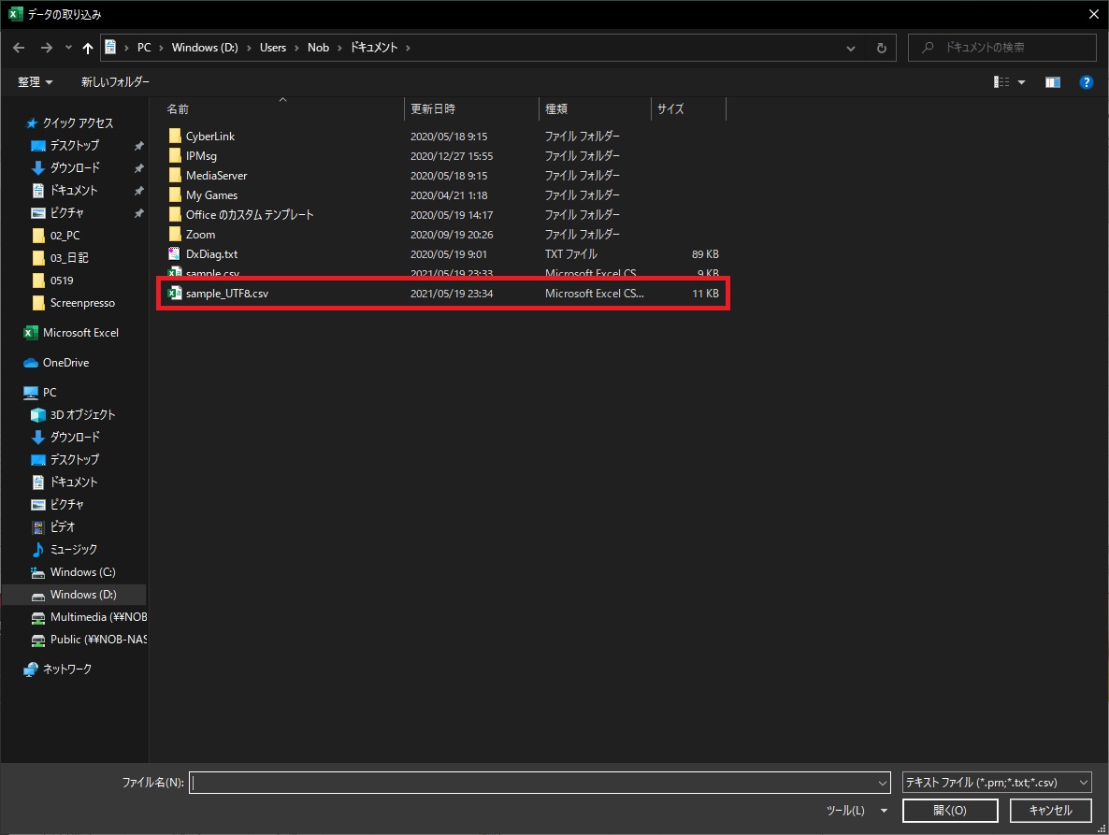
Task: Click the 開く(O) button
Action: [x=950, y=811]
